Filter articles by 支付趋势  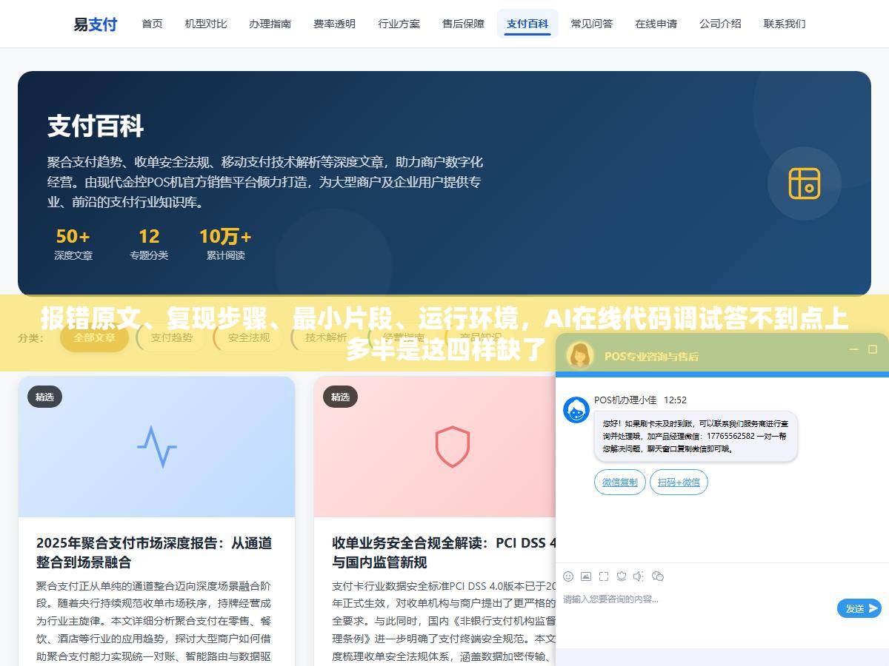tap(171, 337)
